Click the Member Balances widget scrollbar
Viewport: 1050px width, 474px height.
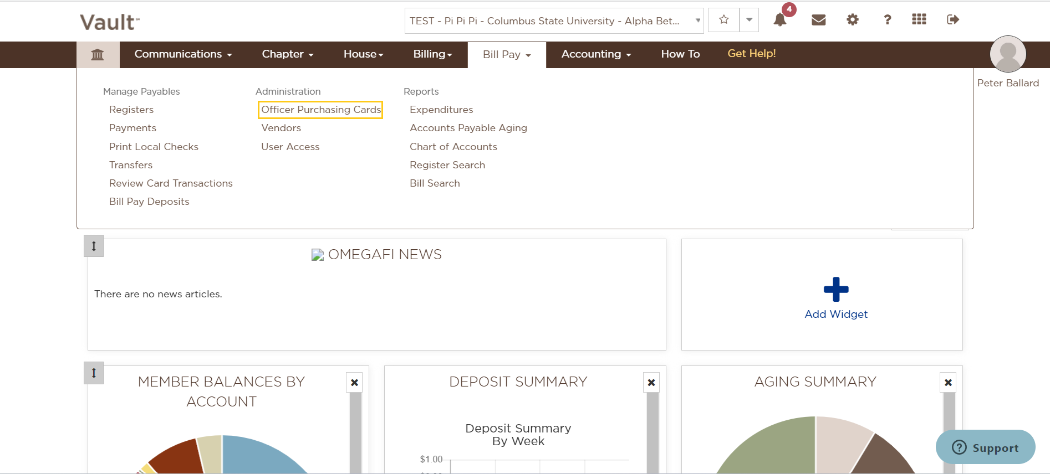pos(355,434)
